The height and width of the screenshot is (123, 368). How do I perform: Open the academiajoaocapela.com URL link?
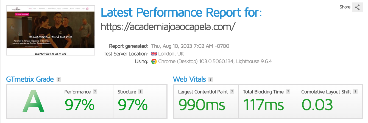(x=168, y=27)
